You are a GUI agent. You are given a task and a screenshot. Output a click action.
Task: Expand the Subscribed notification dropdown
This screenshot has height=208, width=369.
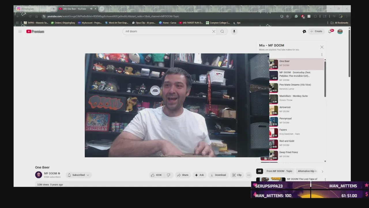(x=79, y=175)
